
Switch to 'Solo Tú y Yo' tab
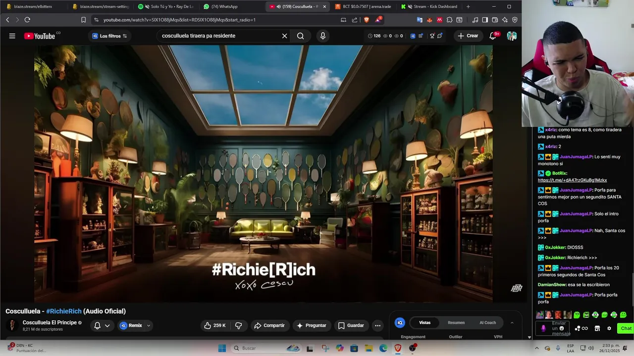[166, 6]
